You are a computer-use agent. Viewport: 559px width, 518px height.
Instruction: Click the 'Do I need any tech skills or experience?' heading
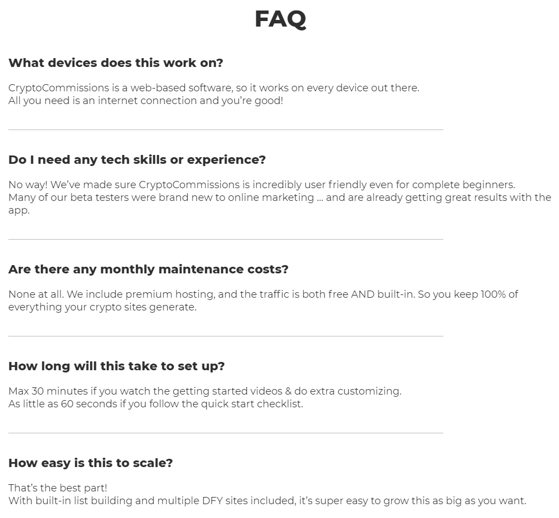click(x=137, y=160)
